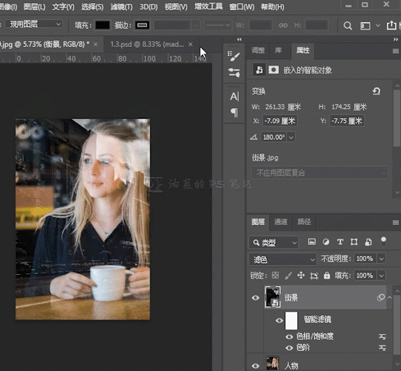
Task: Switch to the 路径 tab
Action: click(x=304, y=221)
